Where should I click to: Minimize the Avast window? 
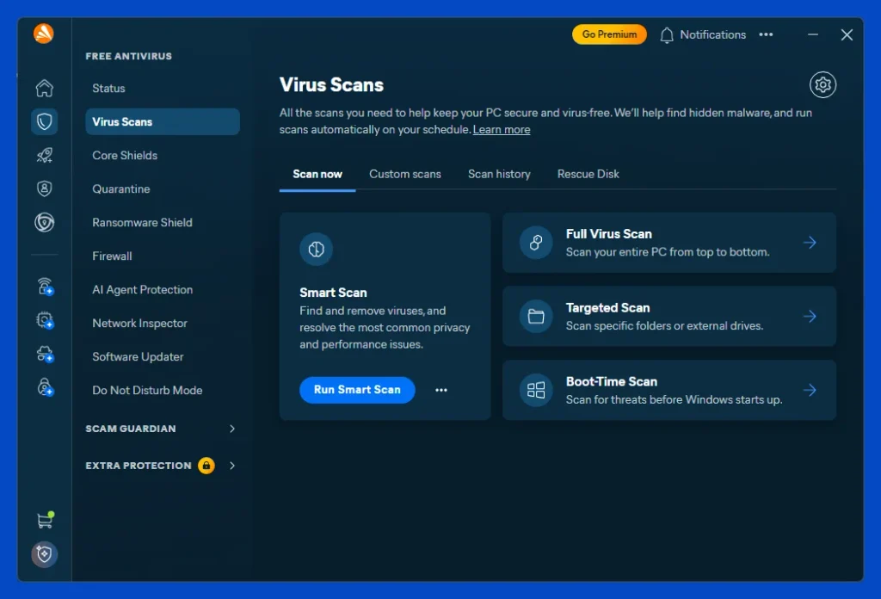click(x=812, y=34)
